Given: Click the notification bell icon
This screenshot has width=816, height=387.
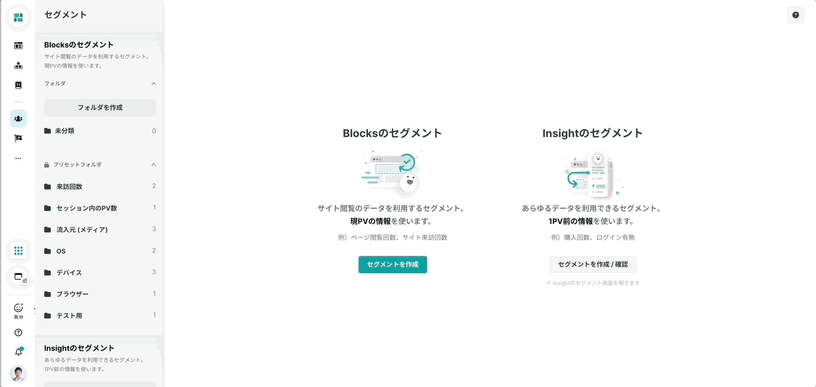Looking at the screenshot, I should tap(18, 352).
